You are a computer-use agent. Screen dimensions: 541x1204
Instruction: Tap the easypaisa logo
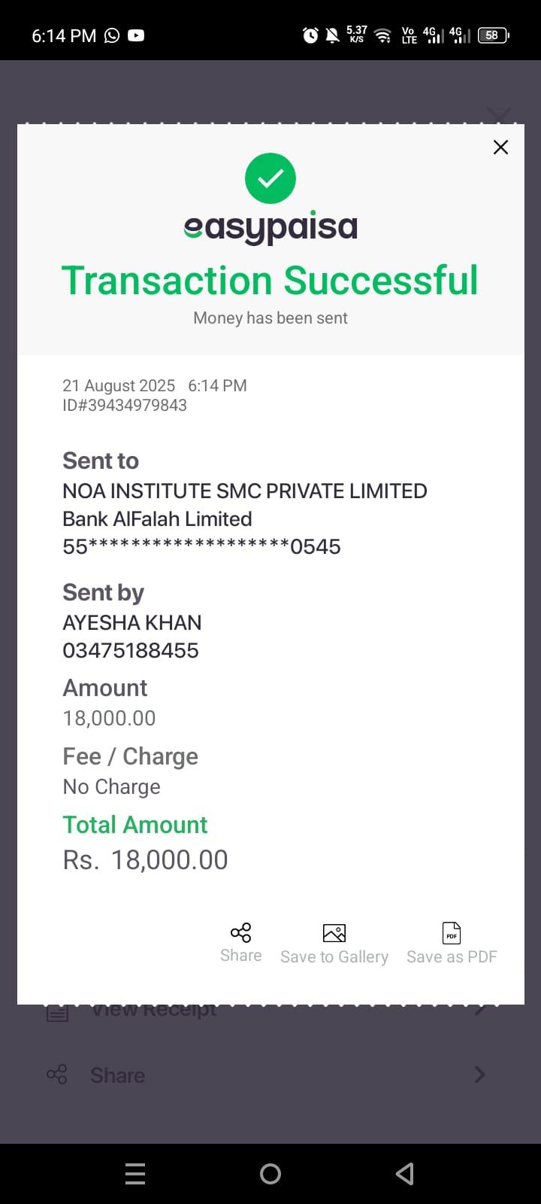pyautogui.click(x=270, y=227)
